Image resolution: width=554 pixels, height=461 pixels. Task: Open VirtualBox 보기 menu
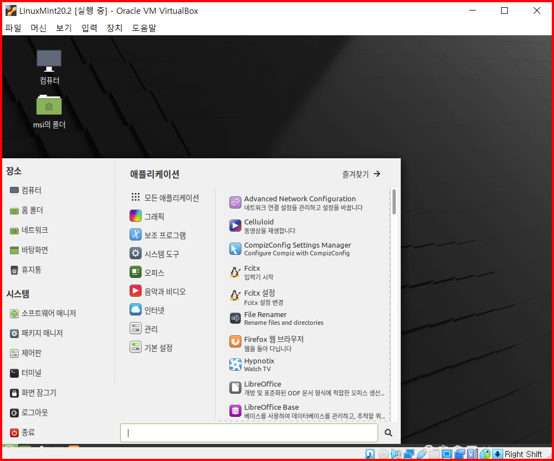pyautogui.click(x=64, y=28)
